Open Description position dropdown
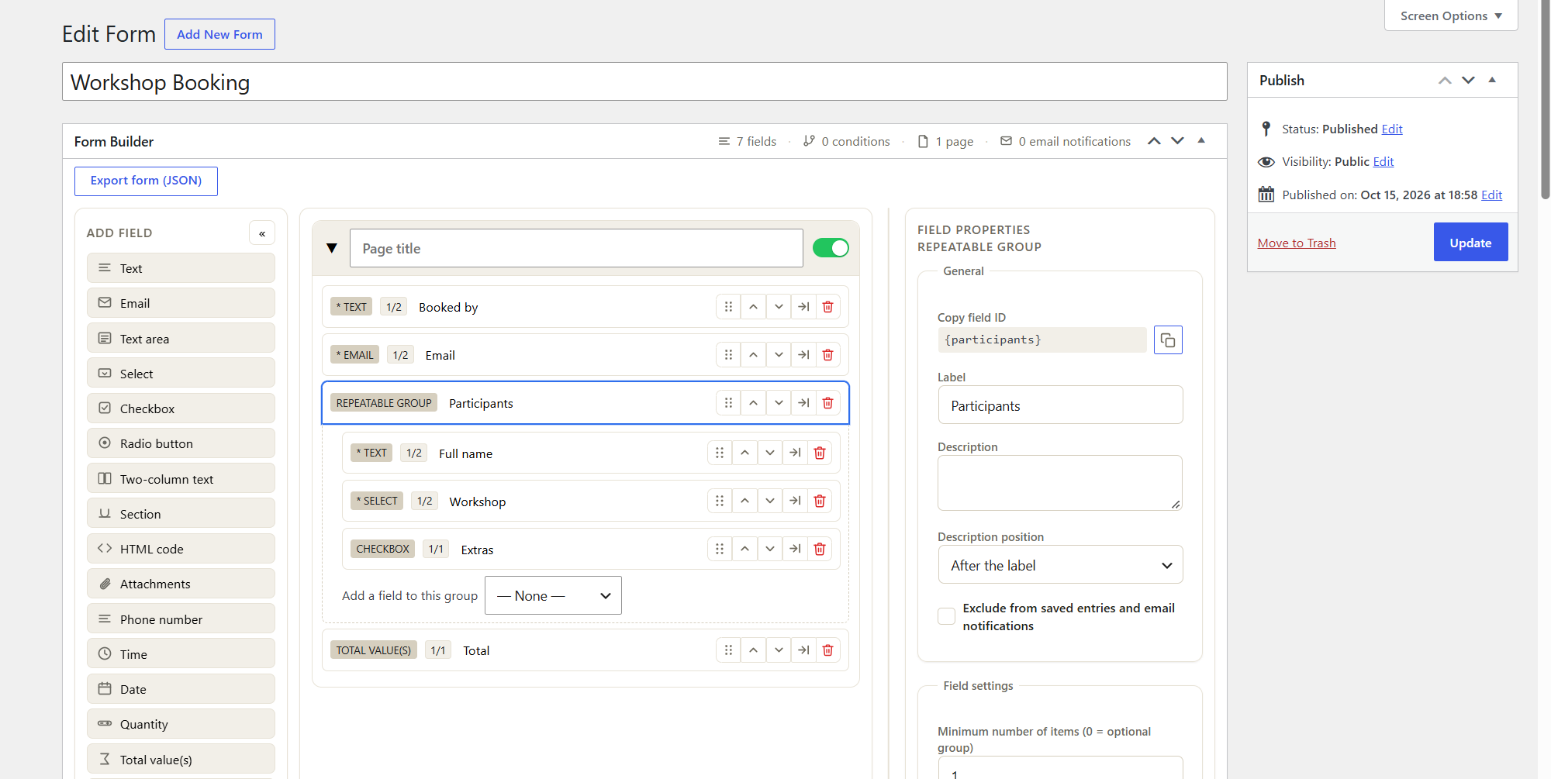The height and width of the screenshot is (779, 1551). click(x=1060, y=565)
